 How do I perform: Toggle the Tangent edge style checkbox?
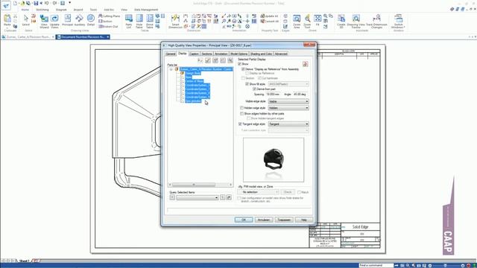click(x=240, y=124)
